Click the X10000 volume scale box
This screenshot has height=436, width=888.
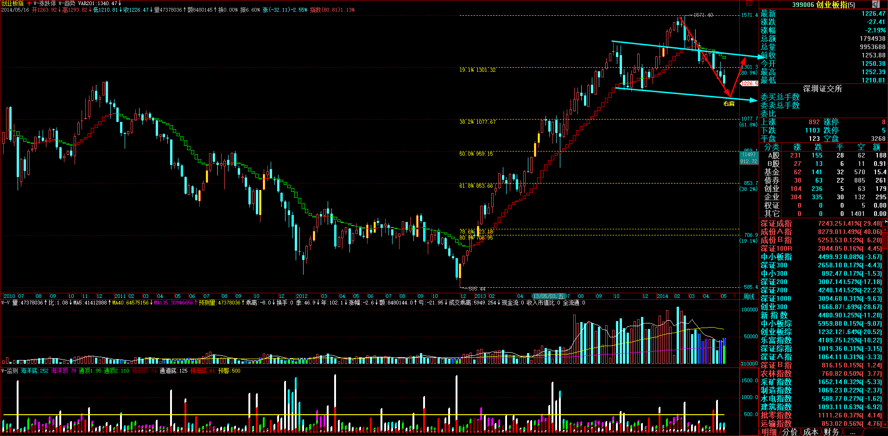[748, 364]
